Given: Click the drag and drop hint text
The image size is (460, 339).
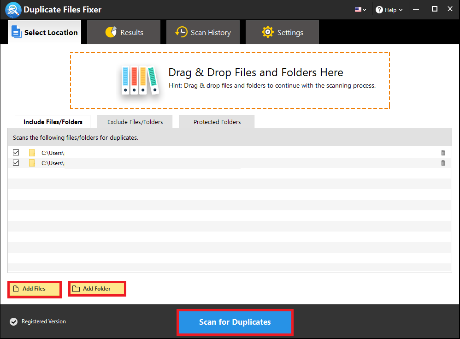Looking at the screenshot, I should [272, 86].
